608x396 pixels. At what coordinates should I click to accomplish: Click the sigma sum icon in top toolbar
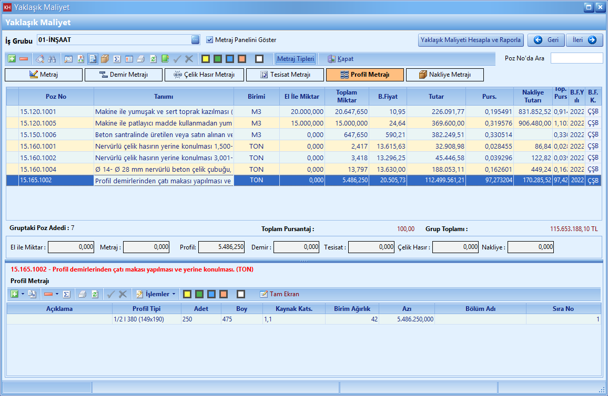tap(117, 59)
